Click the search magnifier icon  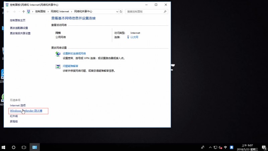[x=165, y=12]
